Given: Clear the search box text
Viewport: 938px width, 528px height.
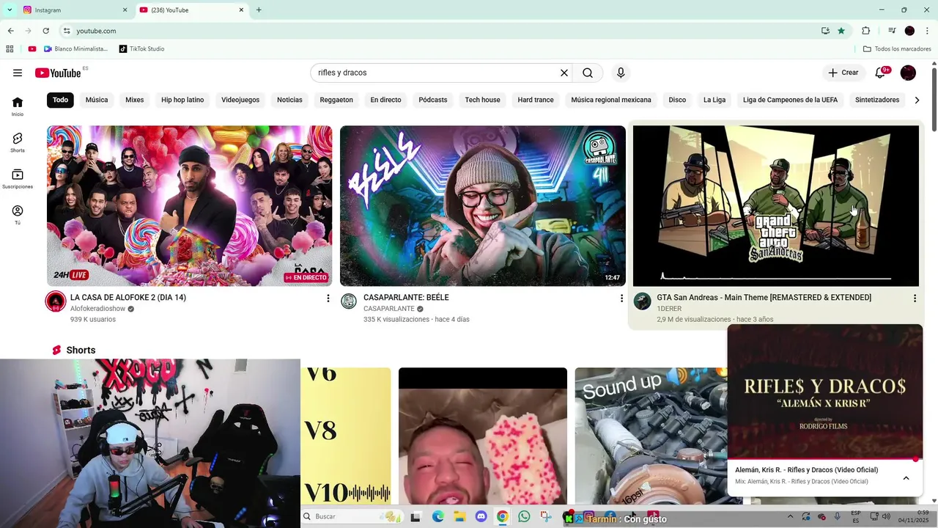Looking at the screenshot, I should (x=564, y=73).
